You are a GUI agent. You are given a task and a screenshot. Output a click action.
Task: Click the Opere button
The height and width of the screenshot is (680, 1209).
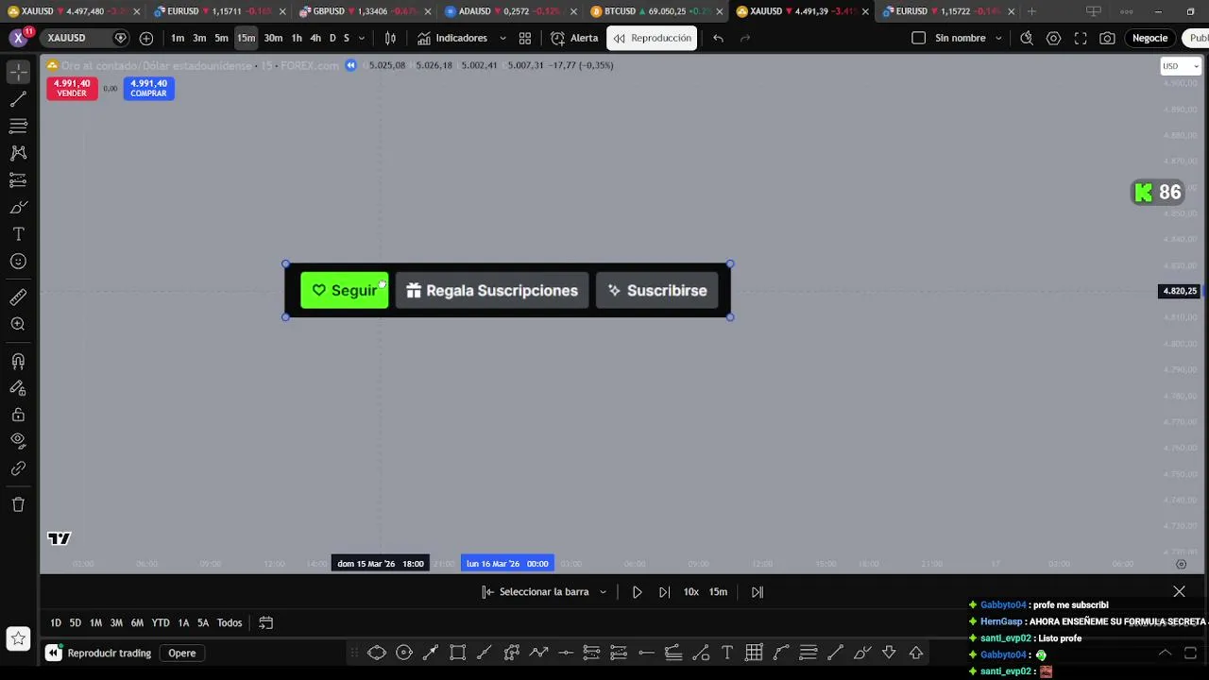tap(182, 653)
